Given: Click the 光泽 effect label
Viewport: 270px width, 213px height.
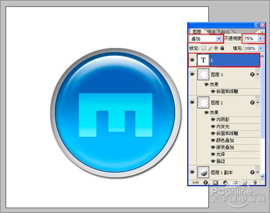Looking at the screenshot, I should pos(221,154).
